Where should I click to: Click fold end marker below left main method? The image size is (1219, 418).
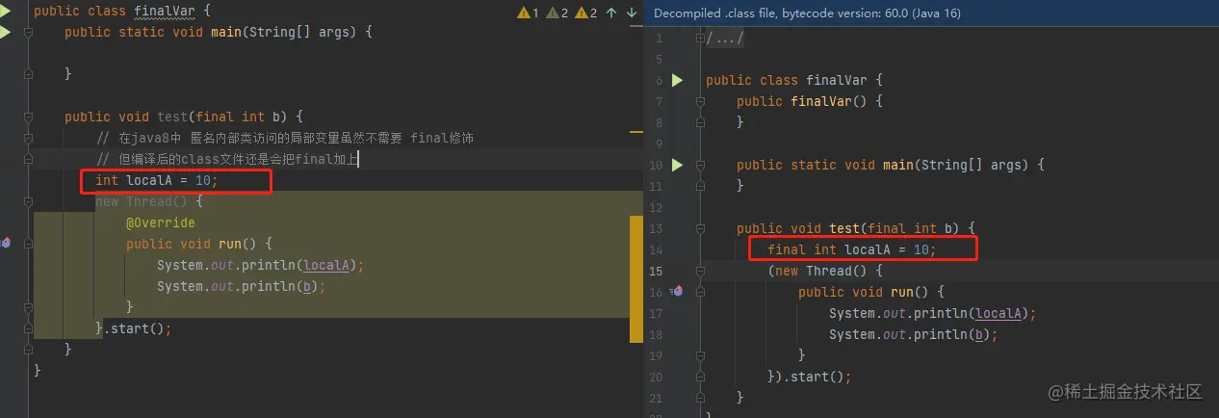[x=27, y=74]
